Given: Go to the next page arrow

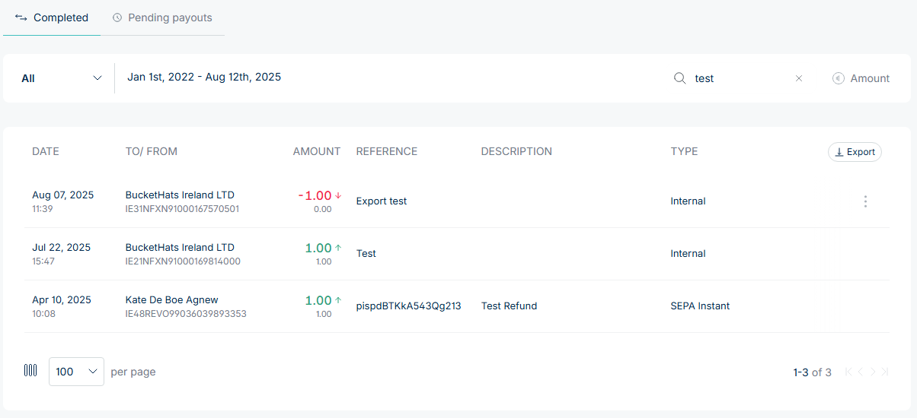Looking at the screenshot, I should point(873,372).
